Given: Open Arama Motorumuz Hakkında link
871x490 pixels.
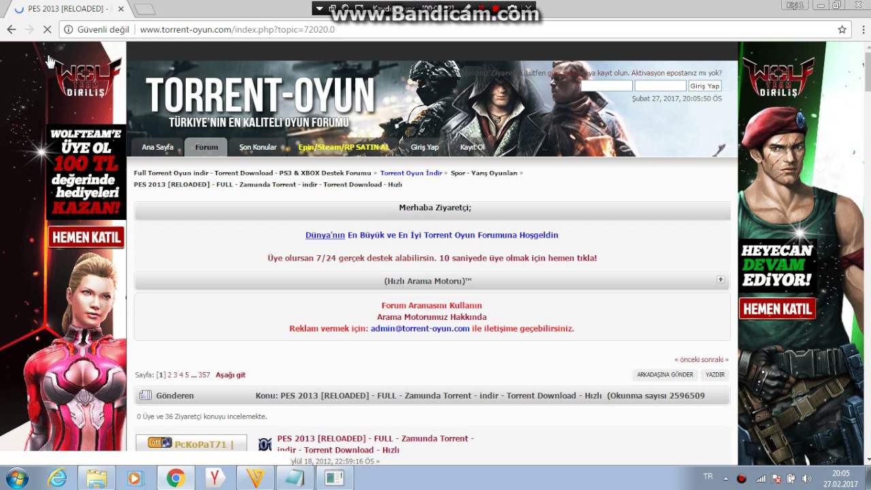Looking at the screenshot, I should 431,317.
